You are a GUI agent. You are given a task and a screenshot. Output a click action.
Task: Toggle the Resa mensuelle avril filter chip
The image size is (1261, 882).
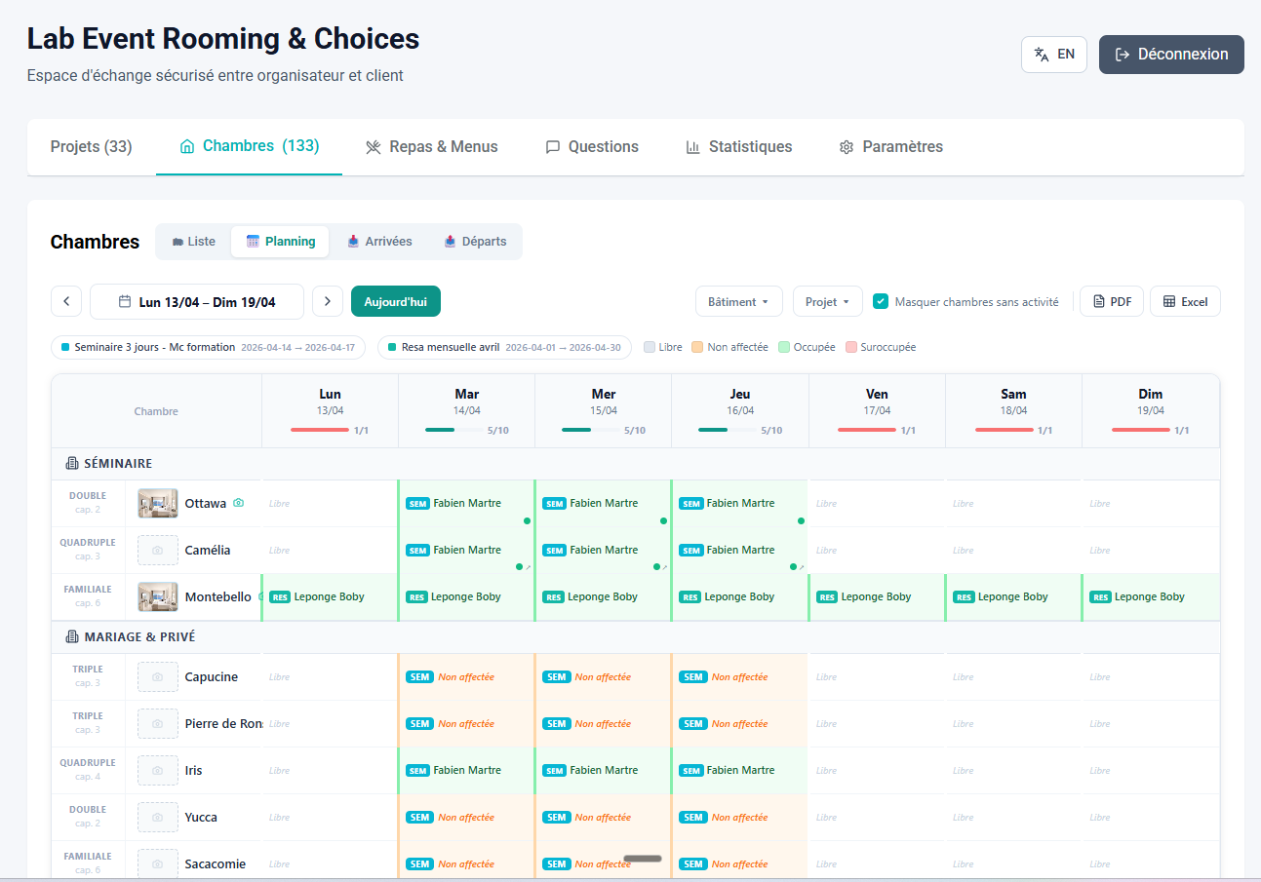pos(504,347)
